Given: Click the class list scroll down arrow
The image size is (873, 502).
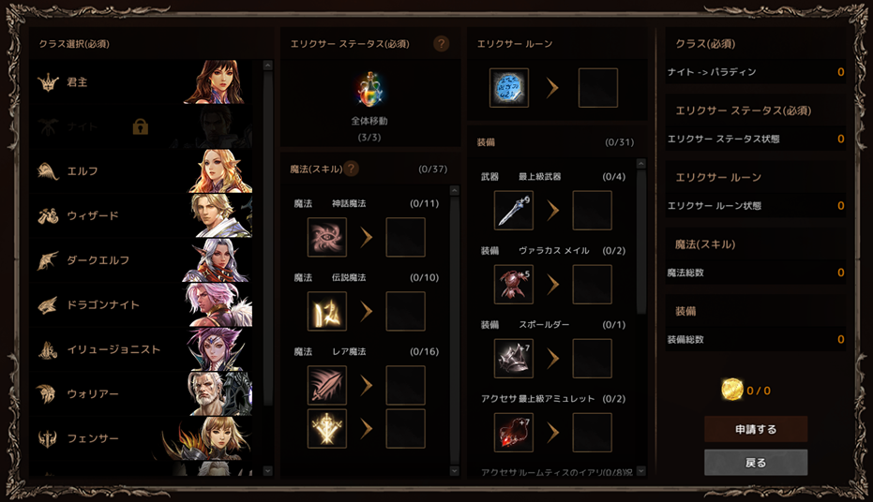Looking at the screenshot, I should pos(268,471).
